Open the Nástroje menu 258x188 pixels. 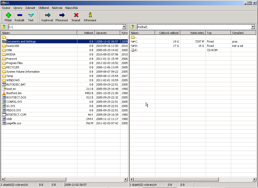[x=57, y=8]
